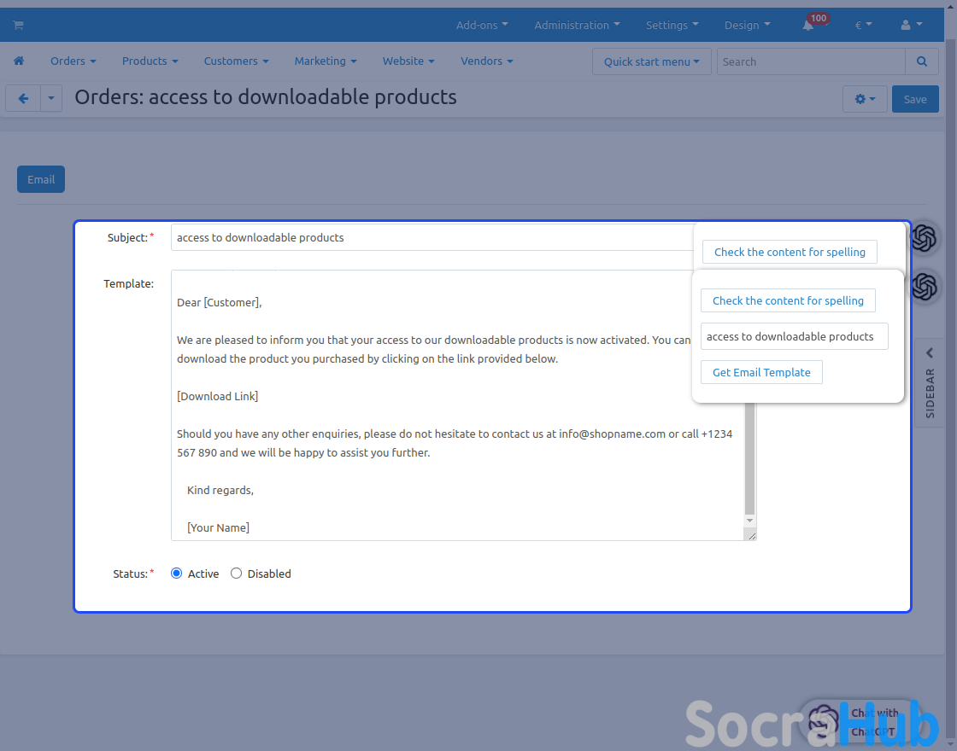This screenshot has height=751, width=957.
Task: Open the shopping cart icon in top bar
Action: tap(18, 25)
